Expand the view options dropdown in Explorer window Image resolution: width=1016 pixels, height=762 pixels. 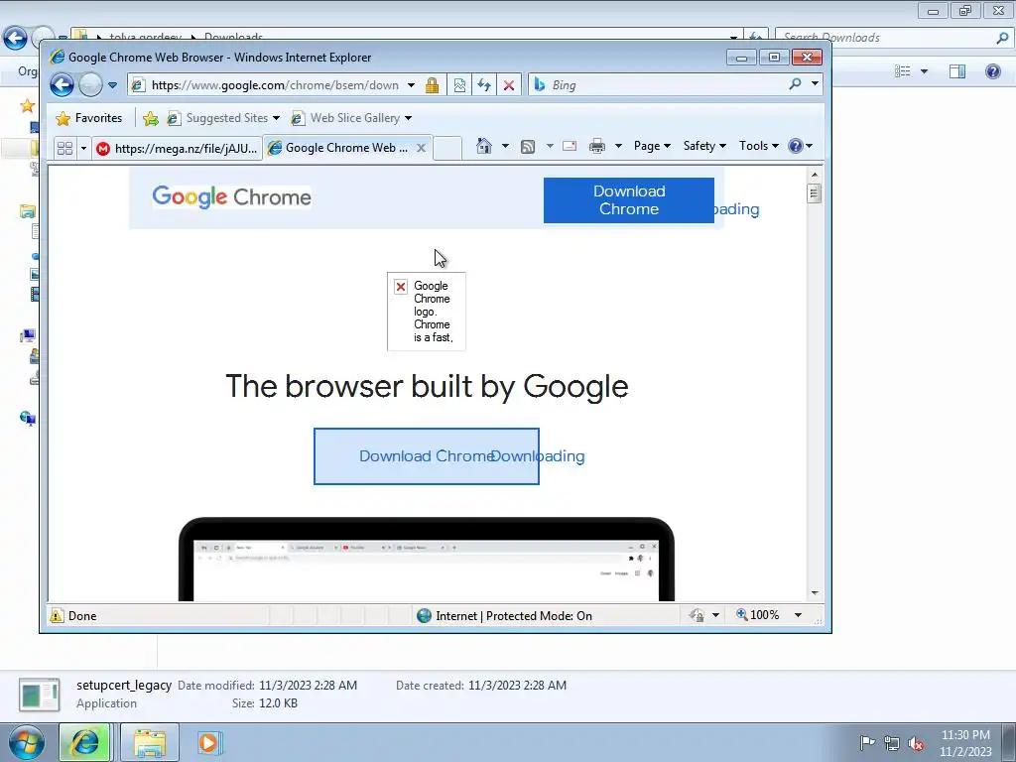click(x=924, y=71)
